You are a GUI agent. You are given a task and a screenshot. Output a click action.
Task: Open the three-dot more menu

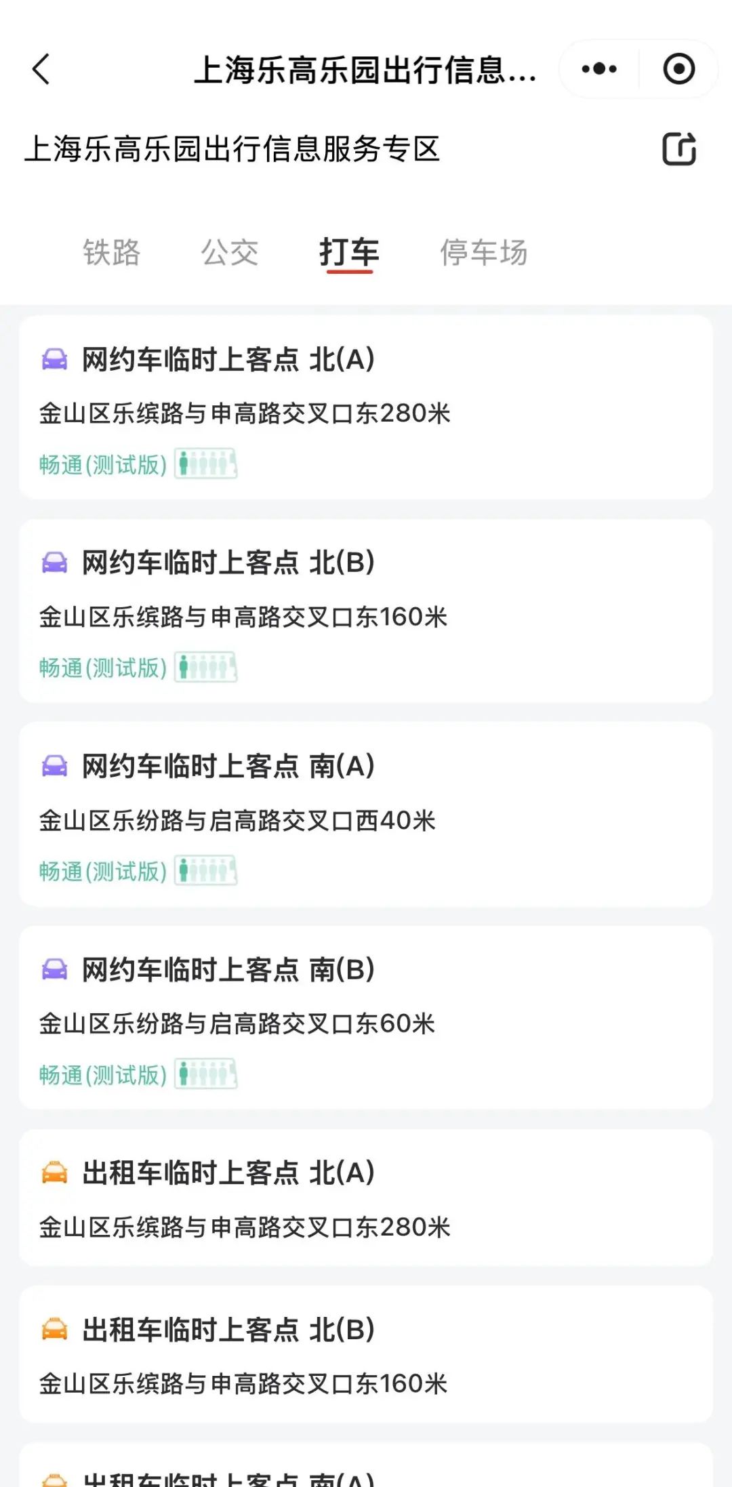[x=599, y=69]
